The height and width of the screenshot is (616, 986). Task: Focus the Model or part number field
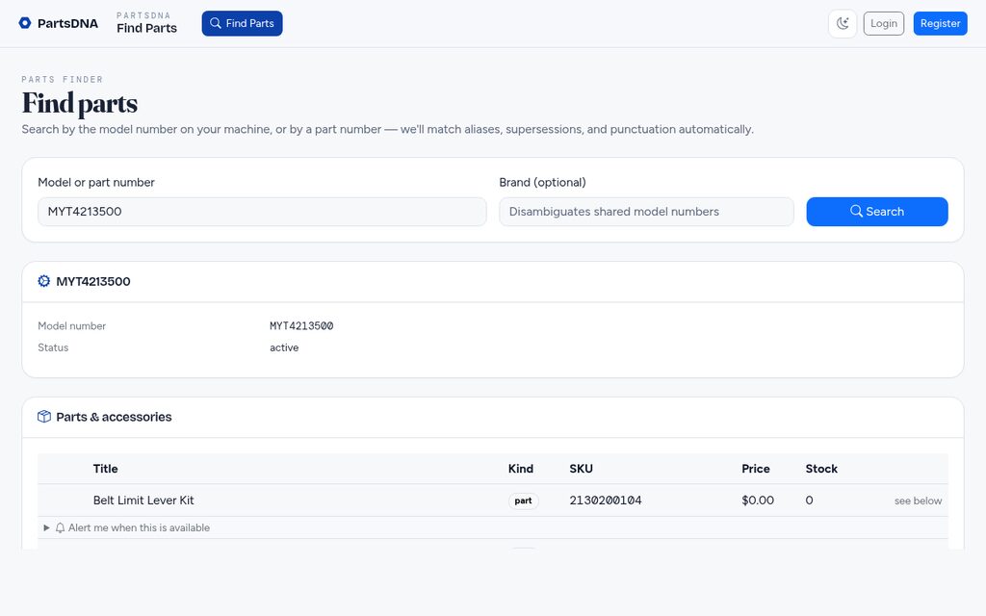(x=262, y=212)
